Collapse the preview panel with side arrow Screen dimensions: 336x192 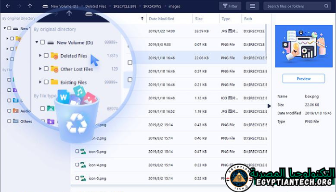(269, 106)
